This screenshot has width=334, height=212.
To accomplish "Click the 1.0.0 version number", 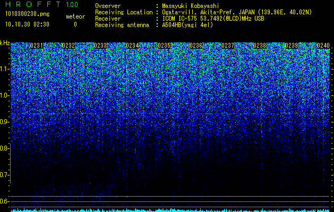I will (x=72, y=4).
